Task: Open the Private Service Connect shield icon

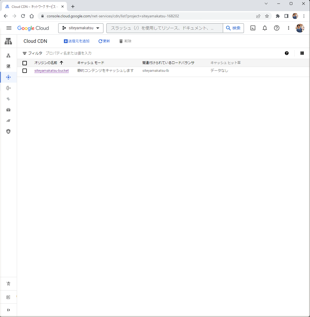Action: click(8, 131)
